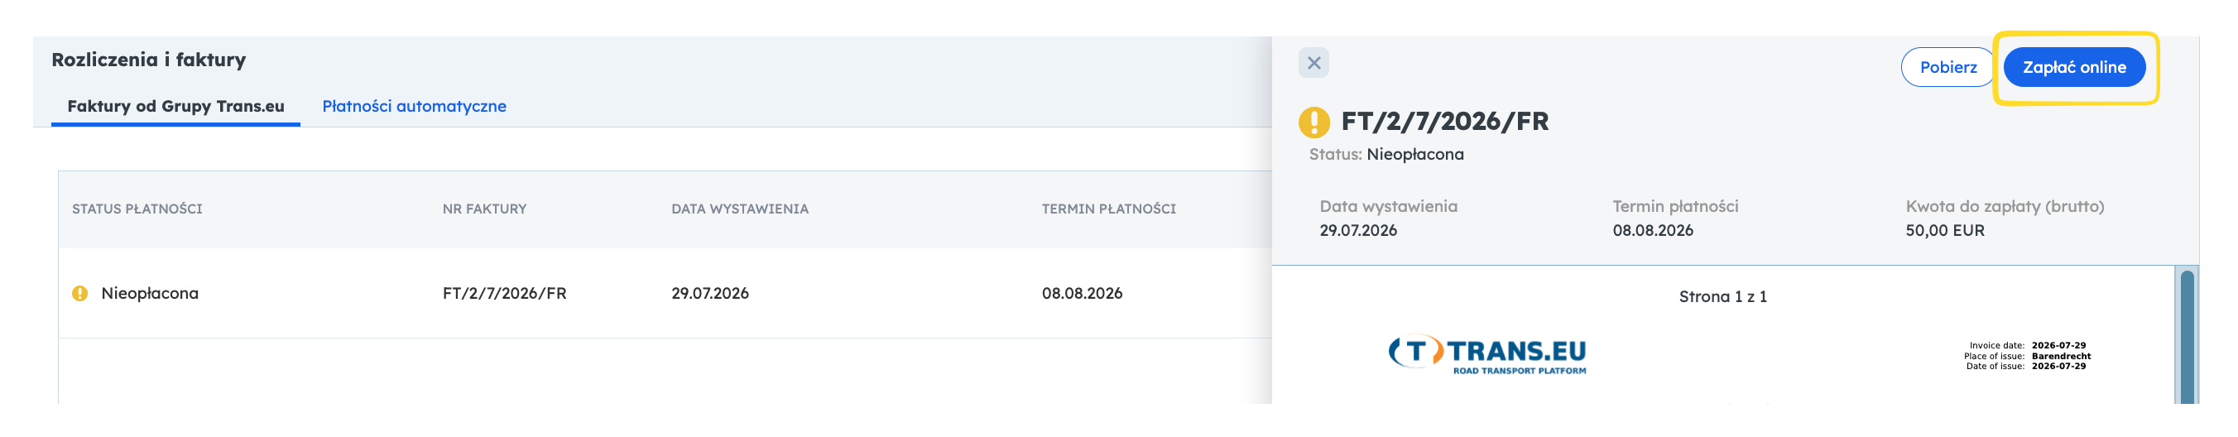
Task: Click the Nr faktury column header
Action: (x=484, y=209)
